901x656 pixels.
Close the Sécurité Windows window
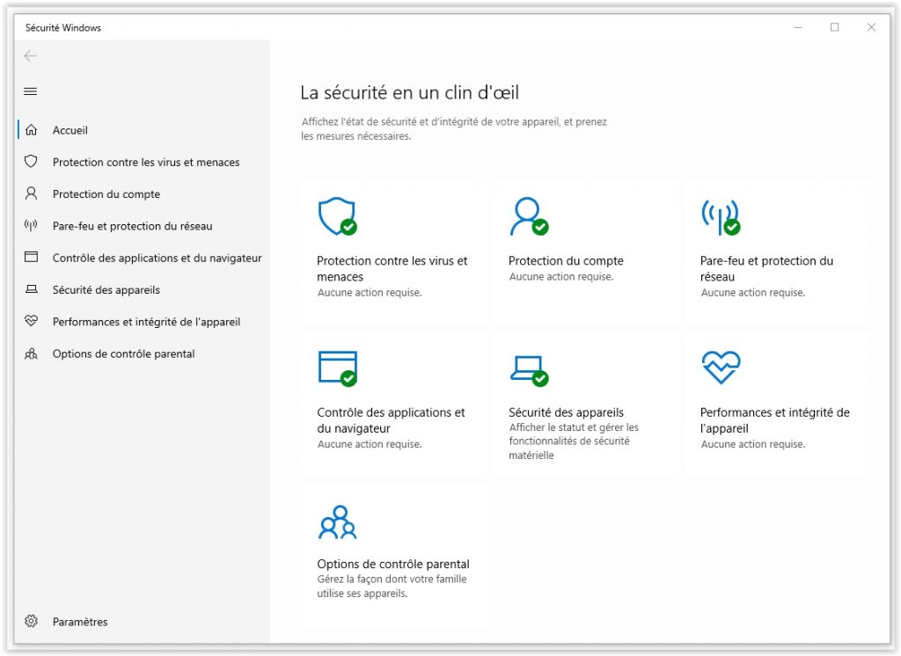(871, 27)
